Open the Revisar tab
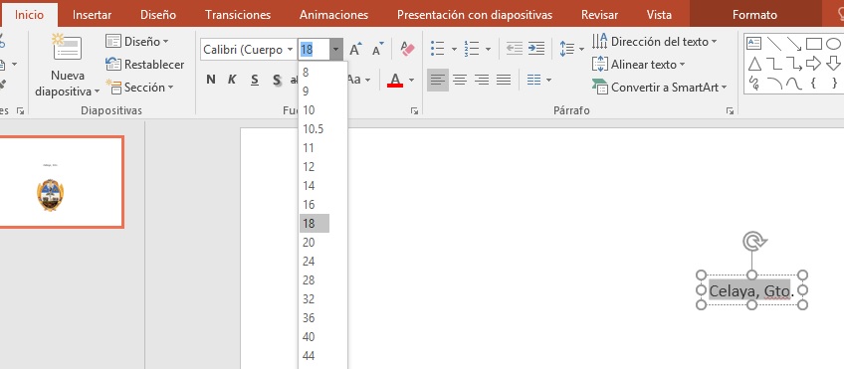The height and width of the screenshot is (369, 844). (x=599, y=15)
